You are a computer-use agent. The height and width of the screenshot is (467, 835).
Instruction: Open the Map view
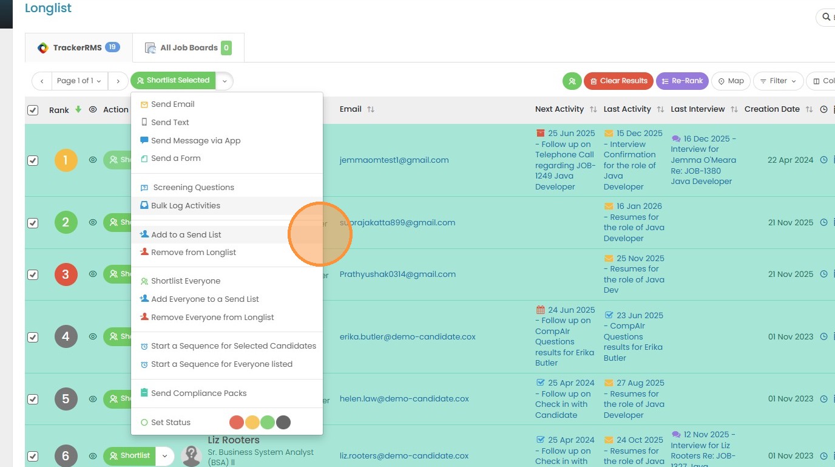tap(731, 81)
